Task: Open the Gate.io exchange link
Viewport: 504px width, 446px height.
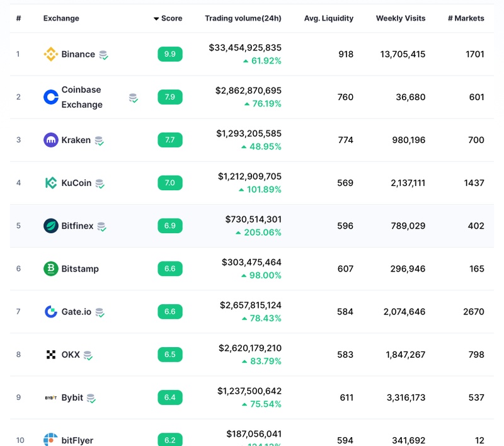Action: coord(76,312)
